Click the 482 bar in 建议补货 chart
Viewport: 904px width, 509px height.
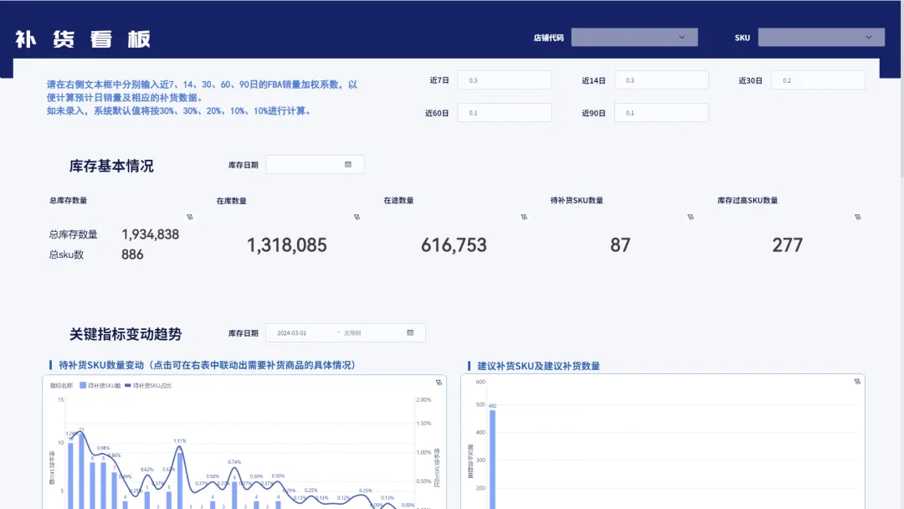pos(492,460)
